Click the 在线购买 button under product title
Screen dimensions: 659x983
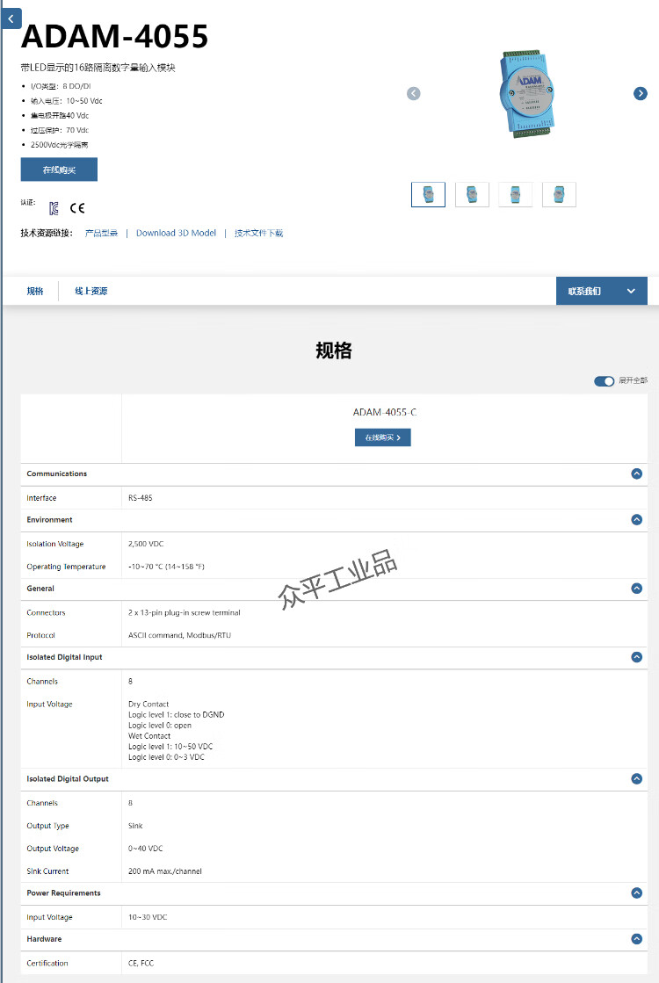59,170
